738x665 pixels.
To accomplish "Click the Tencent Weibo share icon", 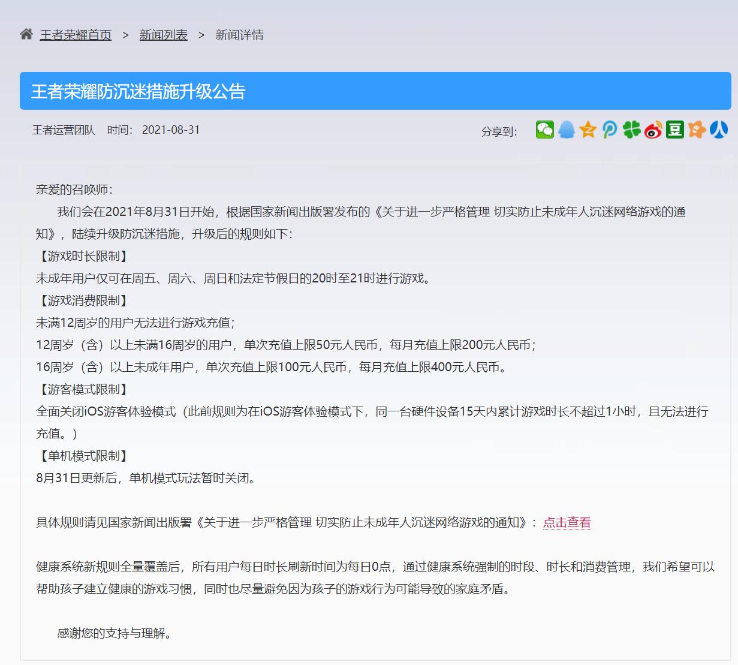I will (x=610, y=130).
